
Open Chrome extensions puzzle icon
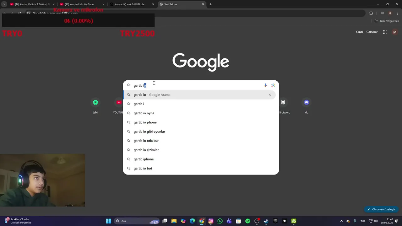[x=371, y=13]
